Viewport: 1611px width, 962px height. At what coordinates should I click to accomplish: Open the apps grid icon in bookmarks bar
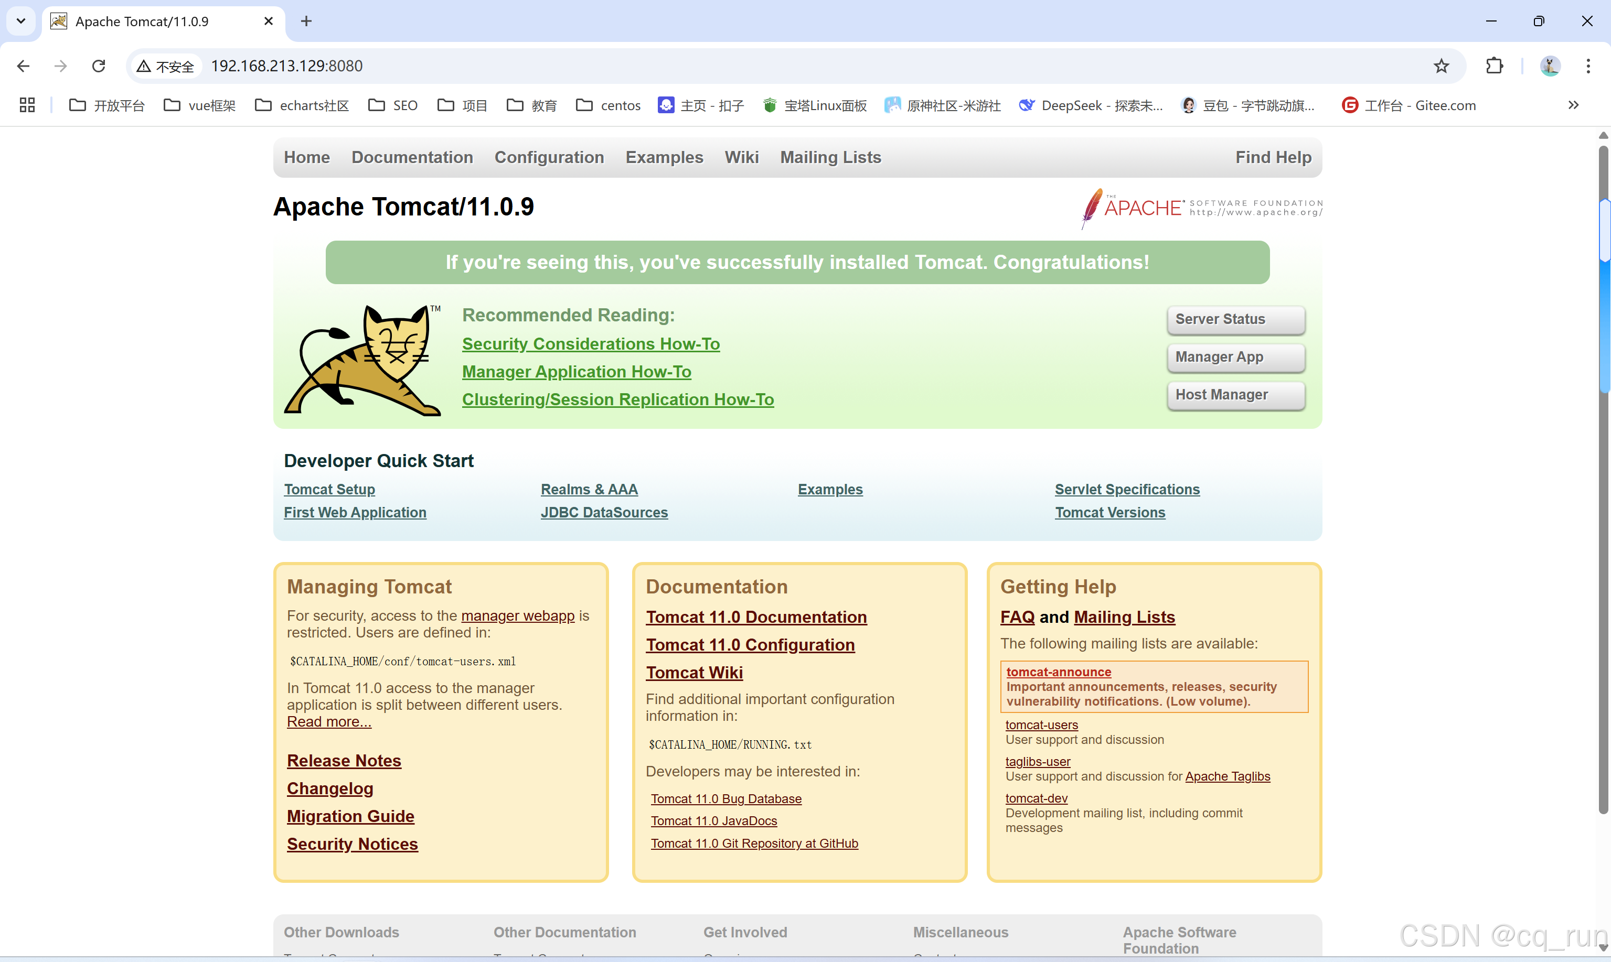[x=27, y=105]
